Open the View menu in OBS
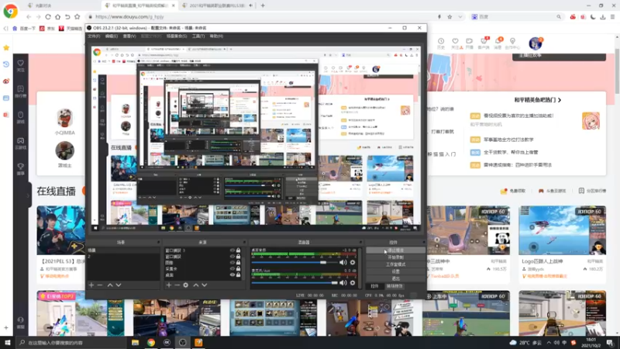Screen dimensions: 620x349 point(129,36)
